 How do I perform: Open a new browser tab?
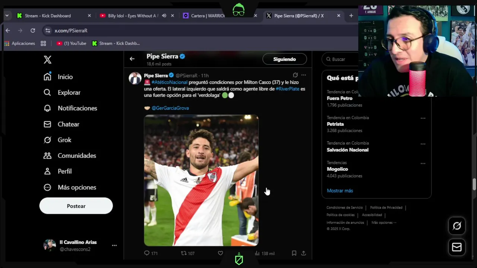351,16
